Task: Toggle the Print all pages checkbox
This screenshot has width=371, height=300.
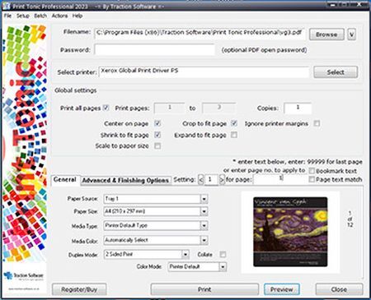Action: tap(106, 108)
